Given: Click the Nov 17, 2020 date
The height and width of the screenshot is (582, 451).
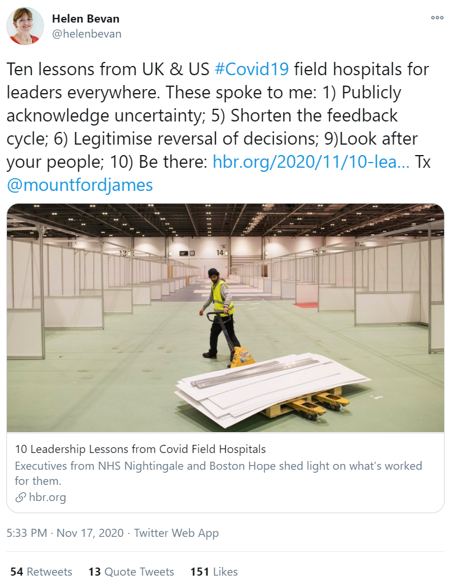Looking at the screenshot, I should (x=90, y=533).
